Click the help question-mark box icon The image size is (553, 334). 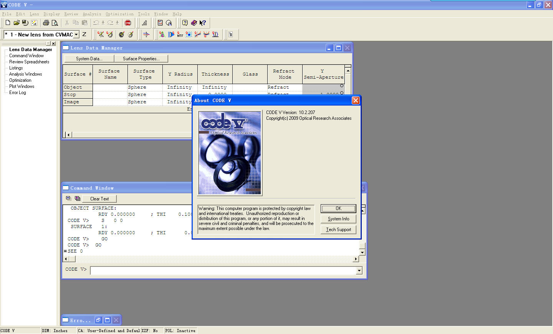[185, 23]
